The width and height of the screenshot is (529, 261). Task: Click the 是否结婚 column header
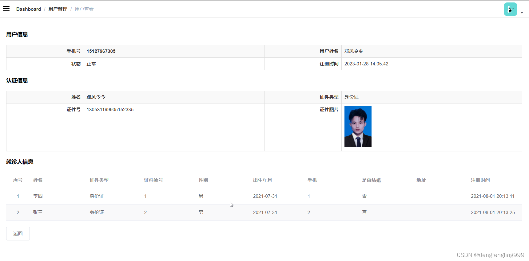[x=371, y=180]
